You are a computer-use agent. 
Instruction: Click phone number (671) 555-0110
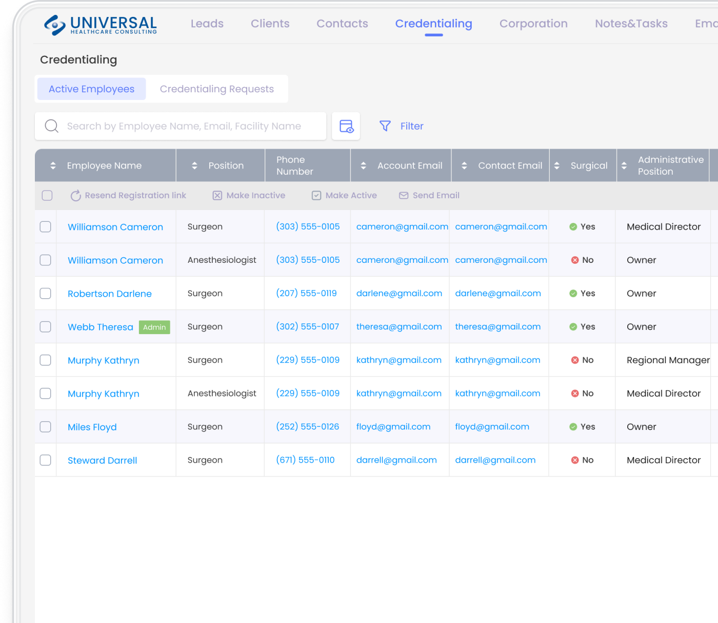click(x=305, y=460)
